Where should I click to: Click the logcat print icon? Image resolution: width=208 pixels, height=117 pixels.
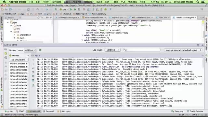pos(33,76)
